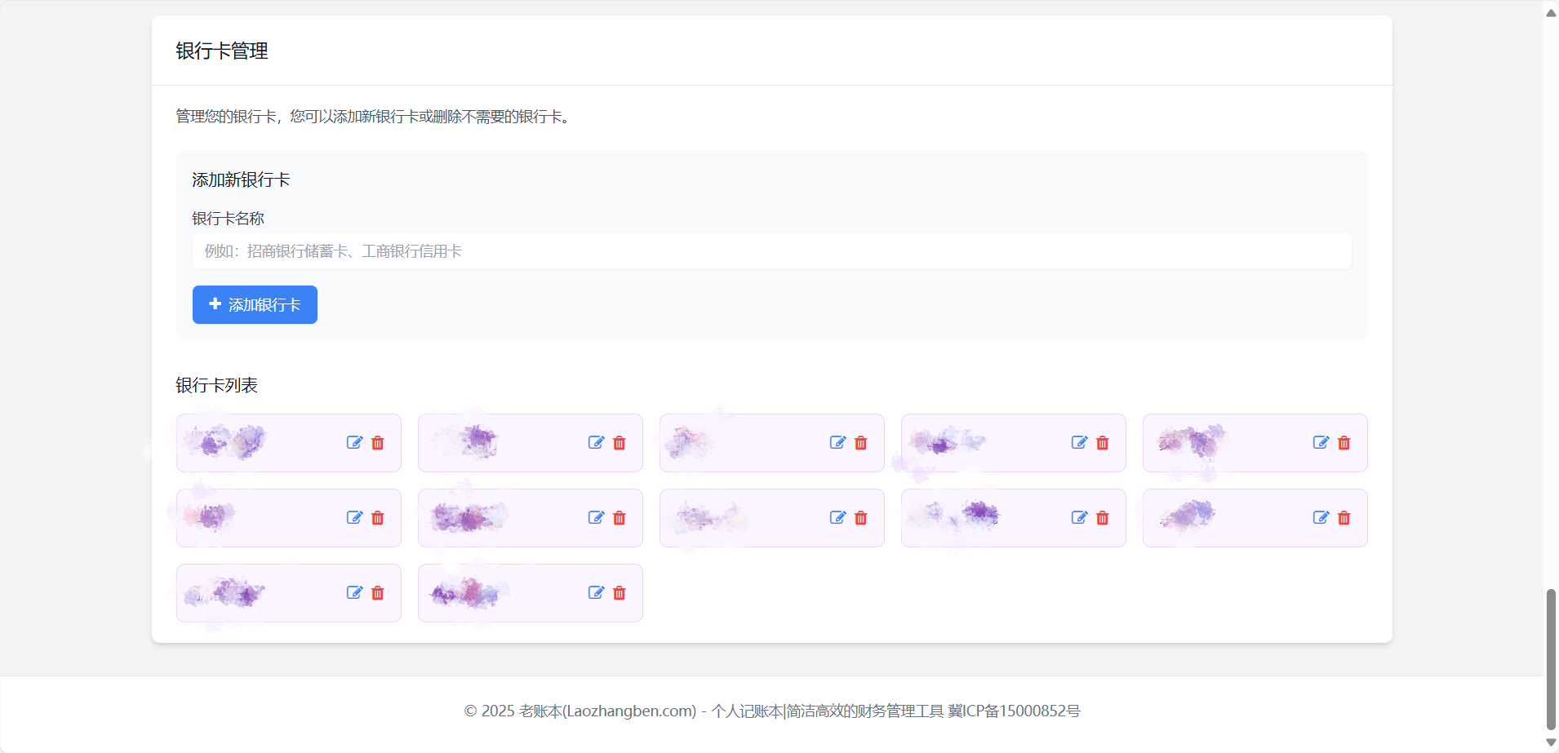Edit the fifth bank card in second row

click(x=1321, y=518)
